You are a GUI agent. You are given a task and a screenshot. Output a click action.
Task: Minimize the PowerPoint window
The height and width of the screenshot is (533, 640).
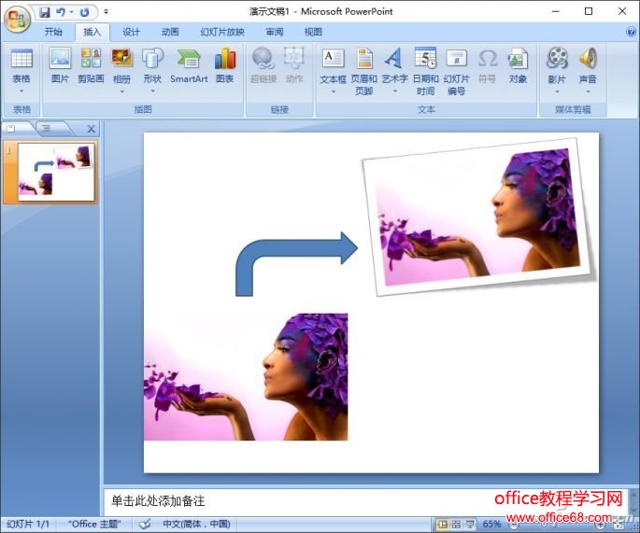(555, 11)
